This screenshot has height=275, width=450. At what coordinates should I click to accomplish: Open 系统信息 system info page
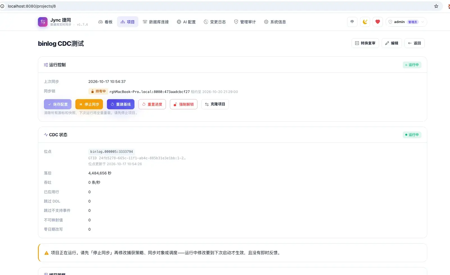tap(275, 22)
